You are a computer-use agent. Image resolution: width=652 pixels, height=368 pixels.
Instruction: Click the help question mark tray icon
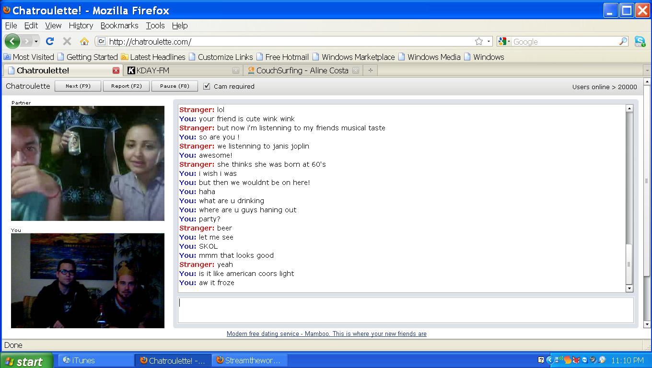(541, 360)
